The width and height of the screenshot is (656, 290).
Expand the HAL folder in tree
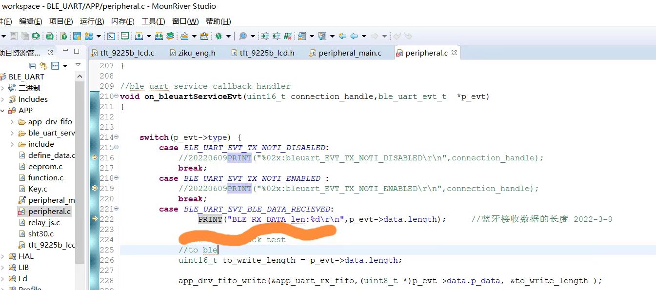point(3,256)
